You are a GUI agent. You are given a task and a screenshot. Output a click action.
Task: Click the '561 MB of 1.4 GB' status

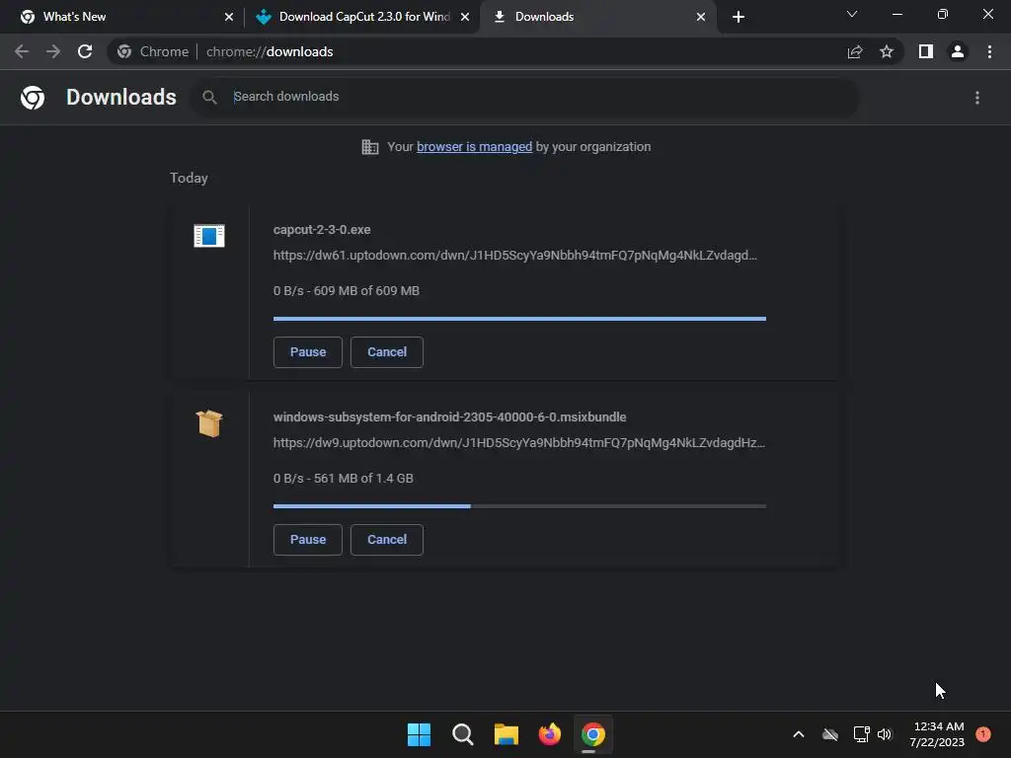pos(363,479)
